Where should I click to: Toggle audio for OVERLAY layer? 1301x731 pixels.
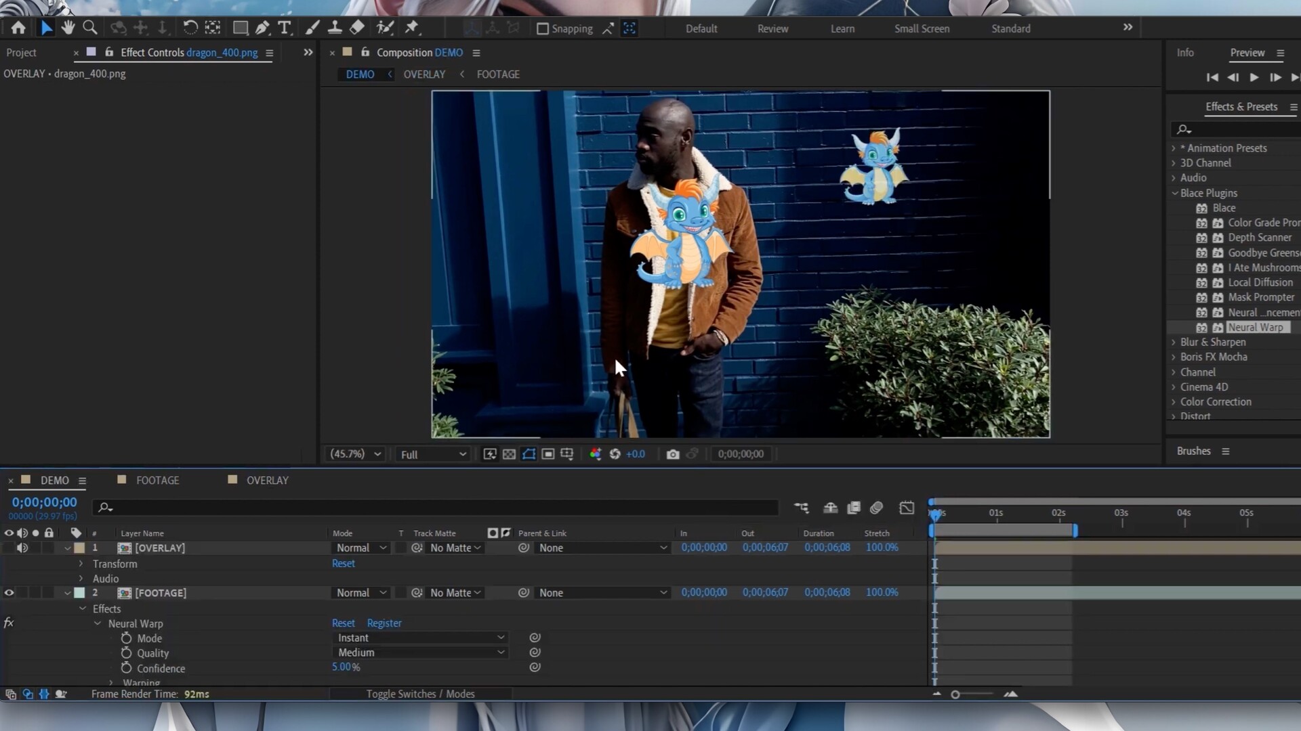(x=22, y=548)
